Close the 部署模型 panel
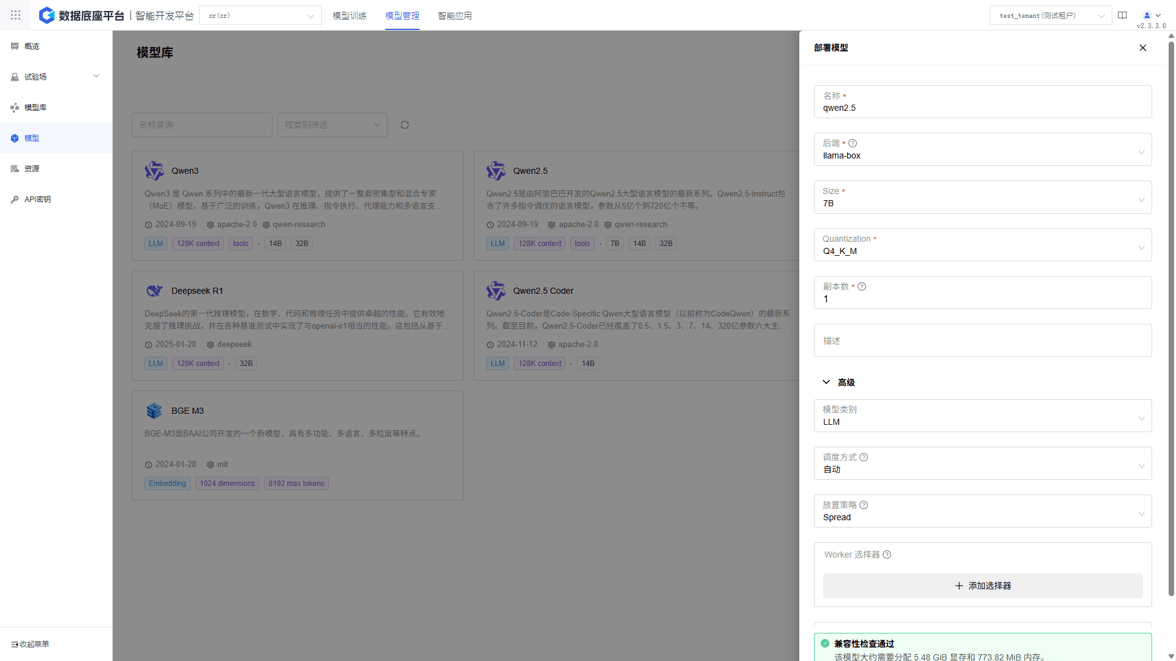Image resolution: width=1176 pixels, height=661 pixels. 1143,48
